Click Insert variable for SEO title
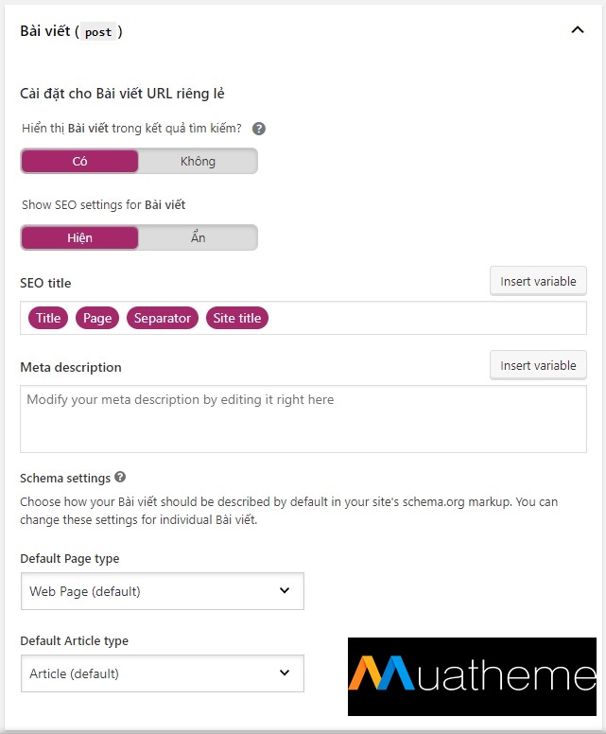Viewport: 606px width, 734px height. click(x=538, y=282)
